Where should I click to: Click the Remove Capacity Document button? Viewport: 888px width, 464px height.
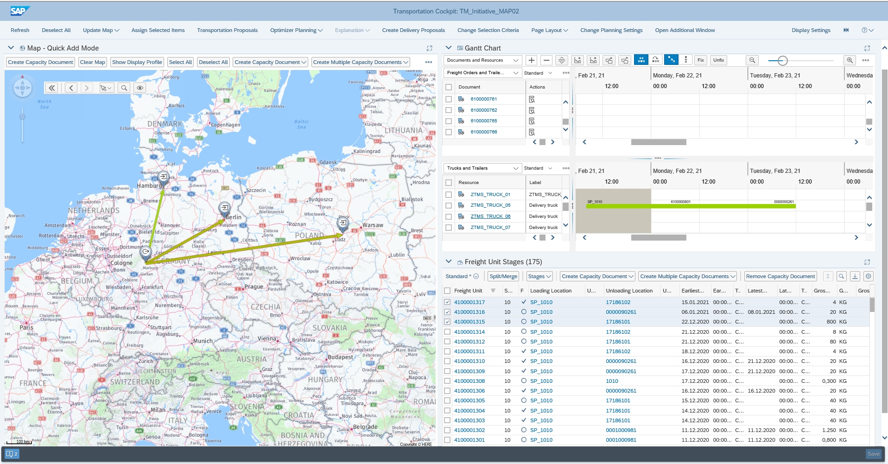point(780,276)
